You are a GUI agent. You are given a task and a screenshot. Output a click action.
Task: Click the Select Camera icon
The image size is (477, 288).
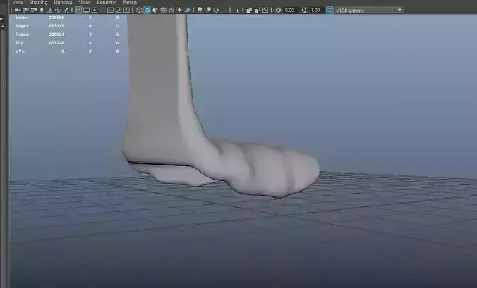point(18,10)
